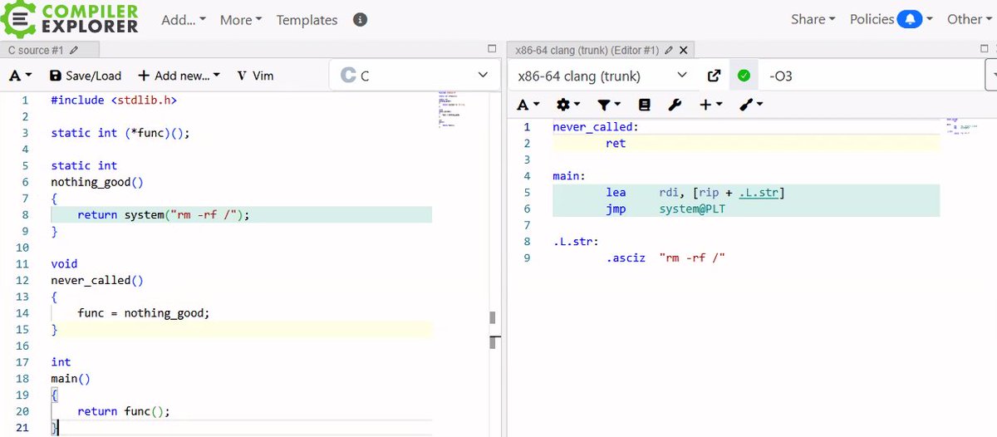Image resolution: width=997 pixels, height=437 pixels.
Task: Rename C source #1 using the pencil icon
Action: (75, 51)
